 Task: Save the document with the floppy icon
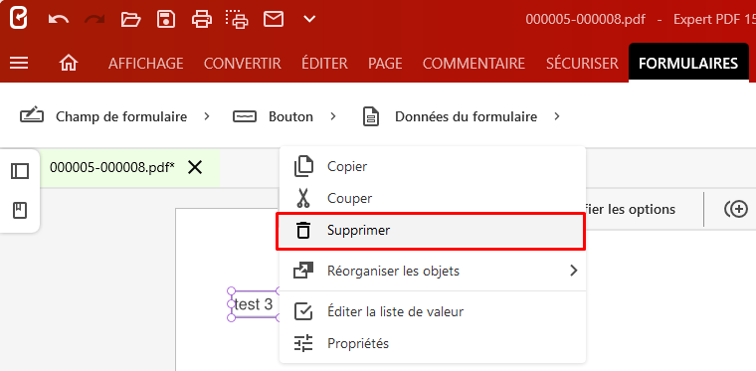pyautogui.click(x=166, y=19)
